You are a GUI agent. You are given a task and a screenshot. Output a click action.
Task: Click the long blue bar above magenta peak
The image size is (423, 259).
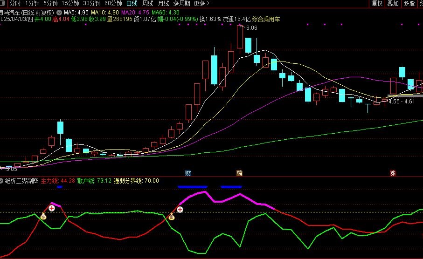pyautogui.click(x=193, y=186)
